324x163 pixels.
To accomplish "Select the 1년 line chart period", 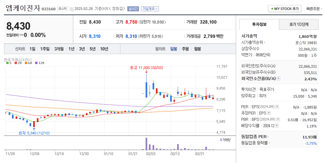I will [71, 49].
